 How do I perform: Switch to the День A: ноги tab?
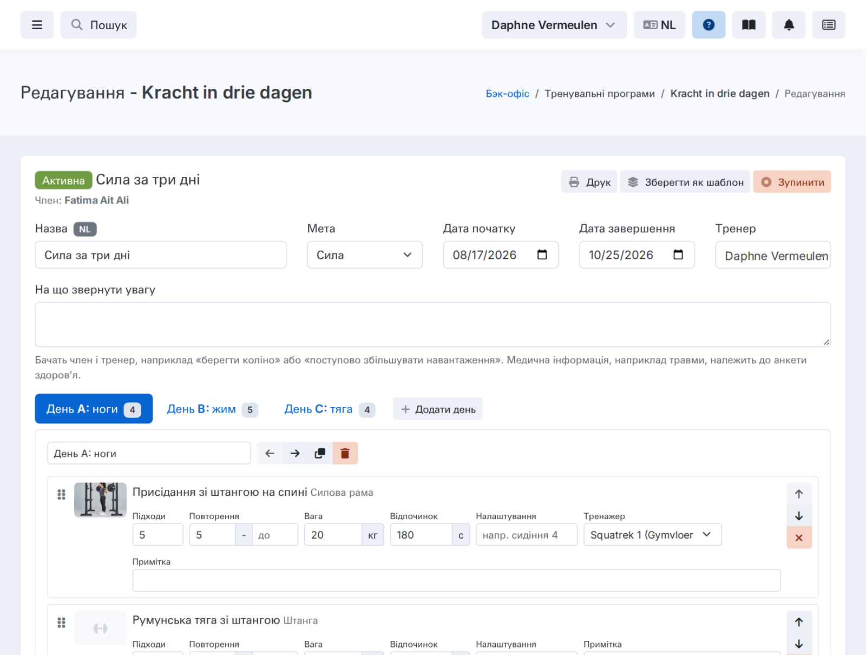[94, 409]
